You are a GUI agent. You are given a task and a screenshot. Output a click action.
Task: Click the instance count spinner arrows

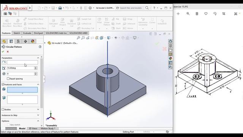pos(36,74)
